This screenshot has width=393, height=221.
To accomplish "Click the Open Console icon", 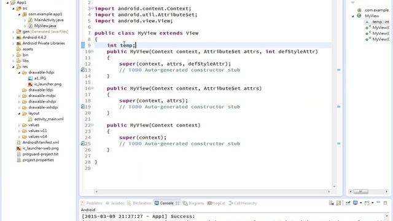I will pos(367,203).
